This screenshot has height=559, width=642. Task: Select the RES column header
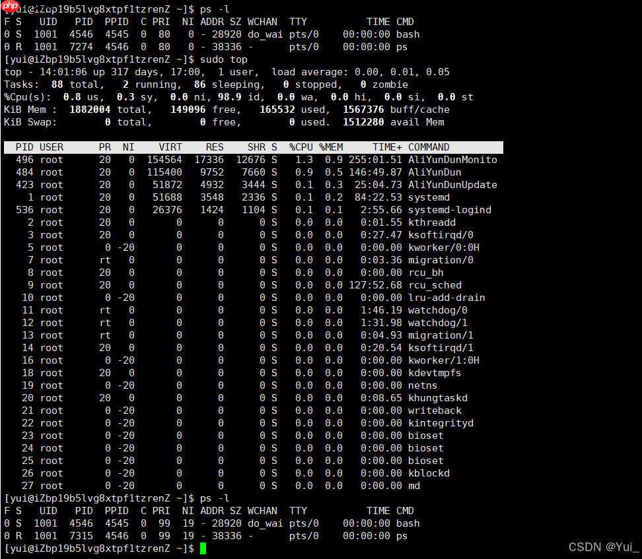215,147
